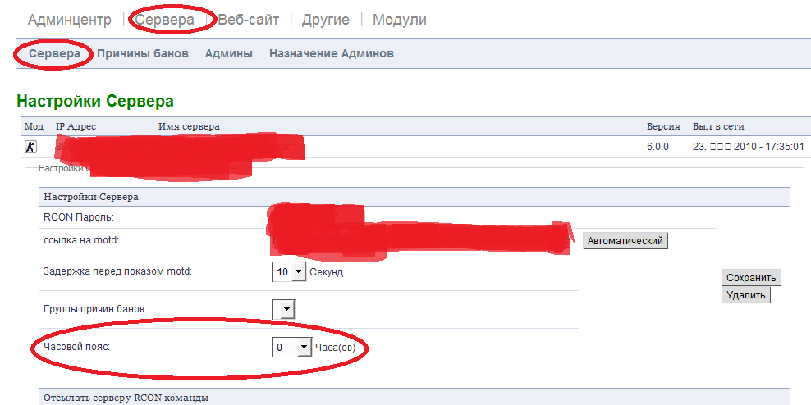This screenshot has width=811, height=405.
Task: Open the Сервера top menu
Action: [165, 20]
